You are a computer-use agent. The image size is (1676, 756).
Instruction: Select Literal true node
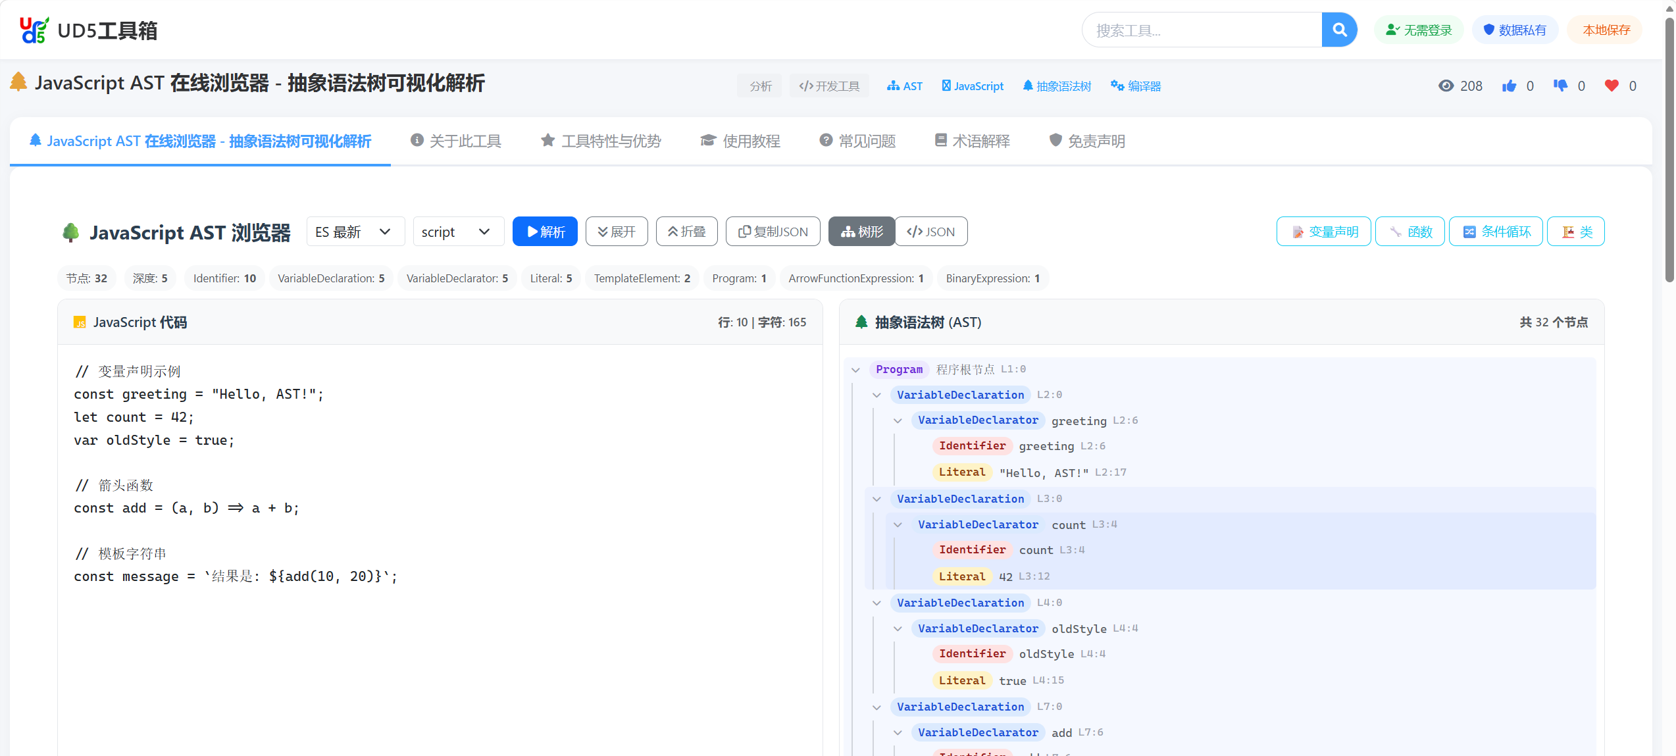pos(1000,680)
